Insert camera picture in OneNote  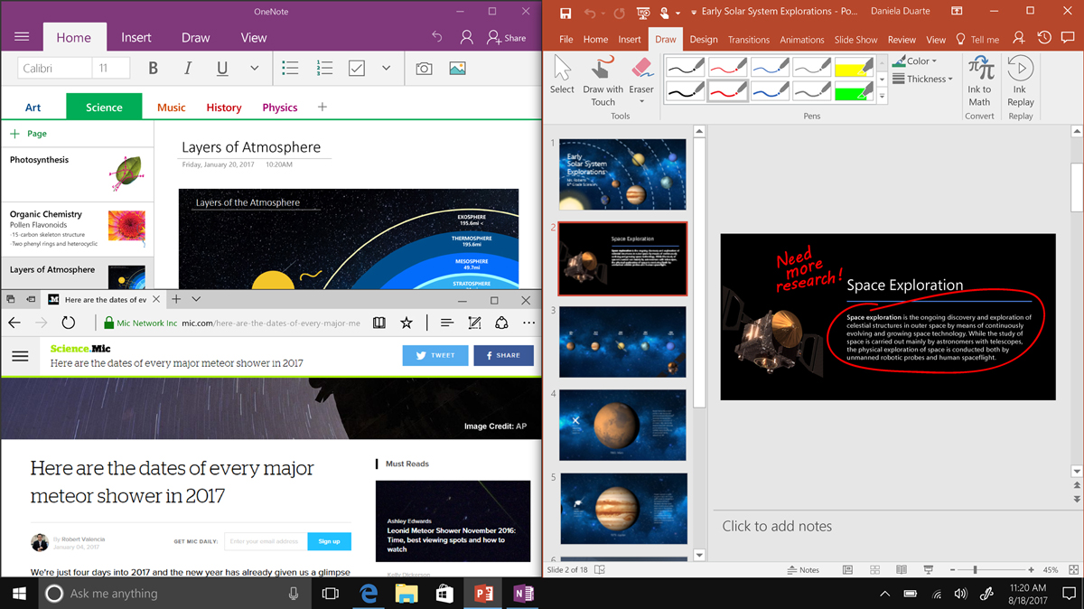(424, 69)
